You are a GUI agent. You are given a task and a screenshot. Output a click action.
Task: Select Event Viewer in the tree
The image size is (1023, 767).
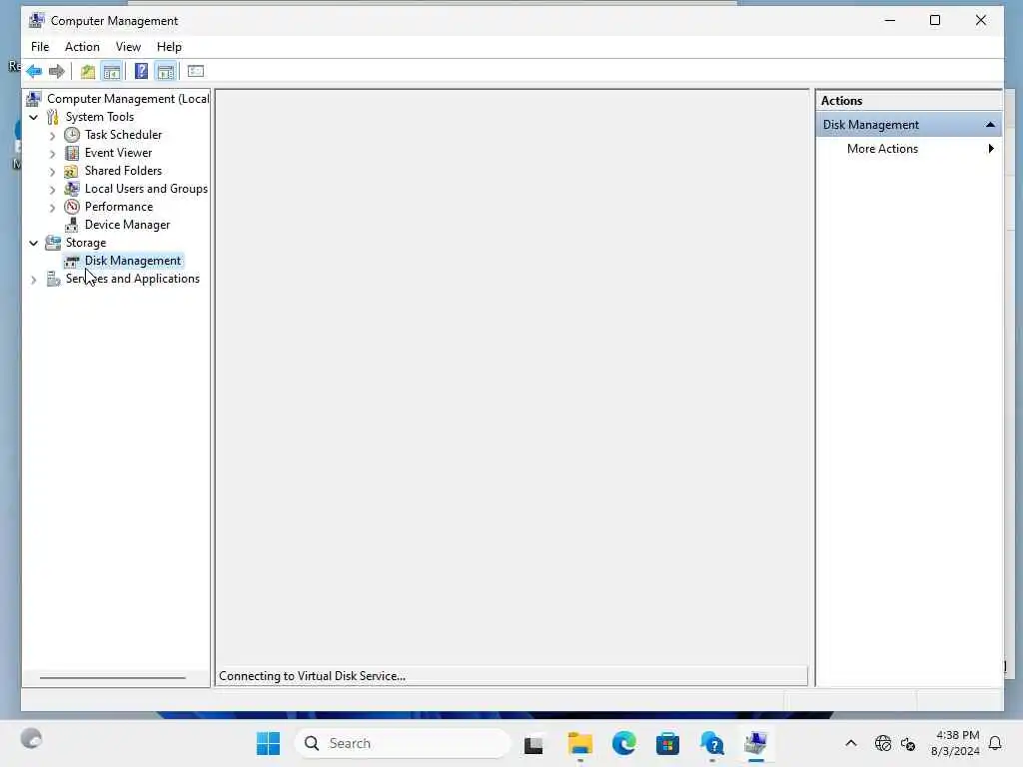point(118,153)
